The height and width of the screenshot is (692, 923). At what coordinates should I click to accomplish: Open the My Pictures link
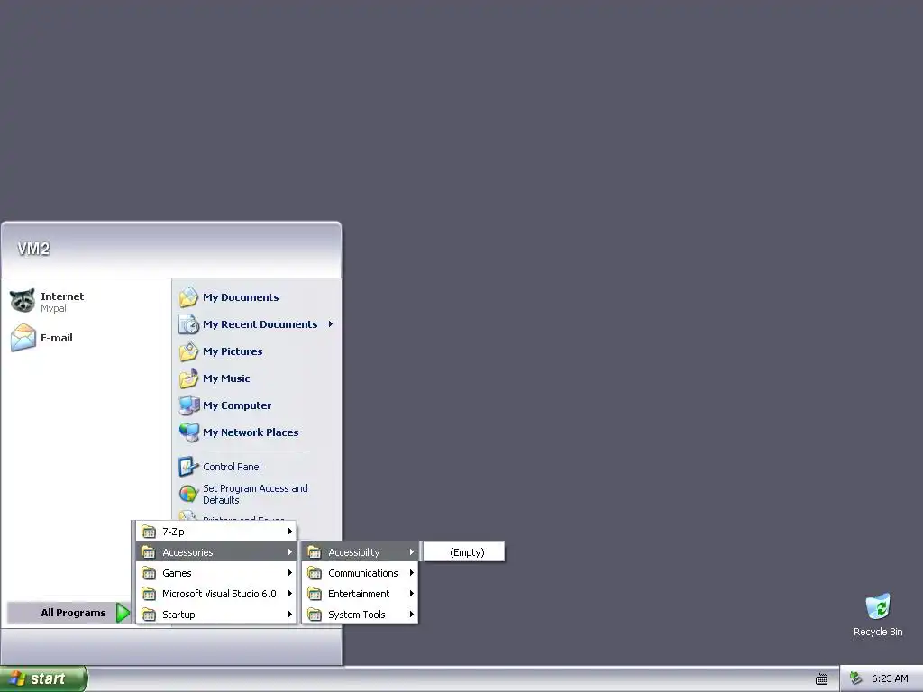(233, 351)
